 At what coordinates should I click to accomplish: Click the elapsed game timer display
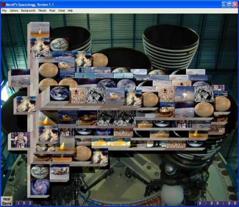(217, 203)
